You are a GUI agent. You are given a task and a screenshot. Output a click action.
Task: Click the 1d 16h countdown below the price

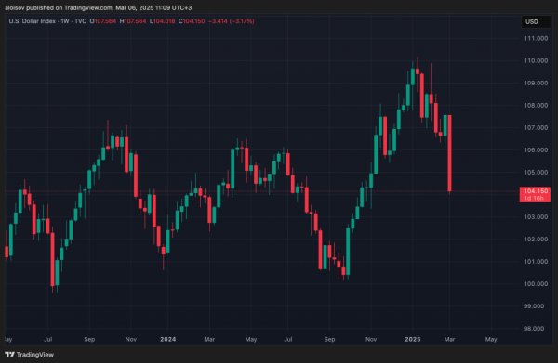[534, 198]
